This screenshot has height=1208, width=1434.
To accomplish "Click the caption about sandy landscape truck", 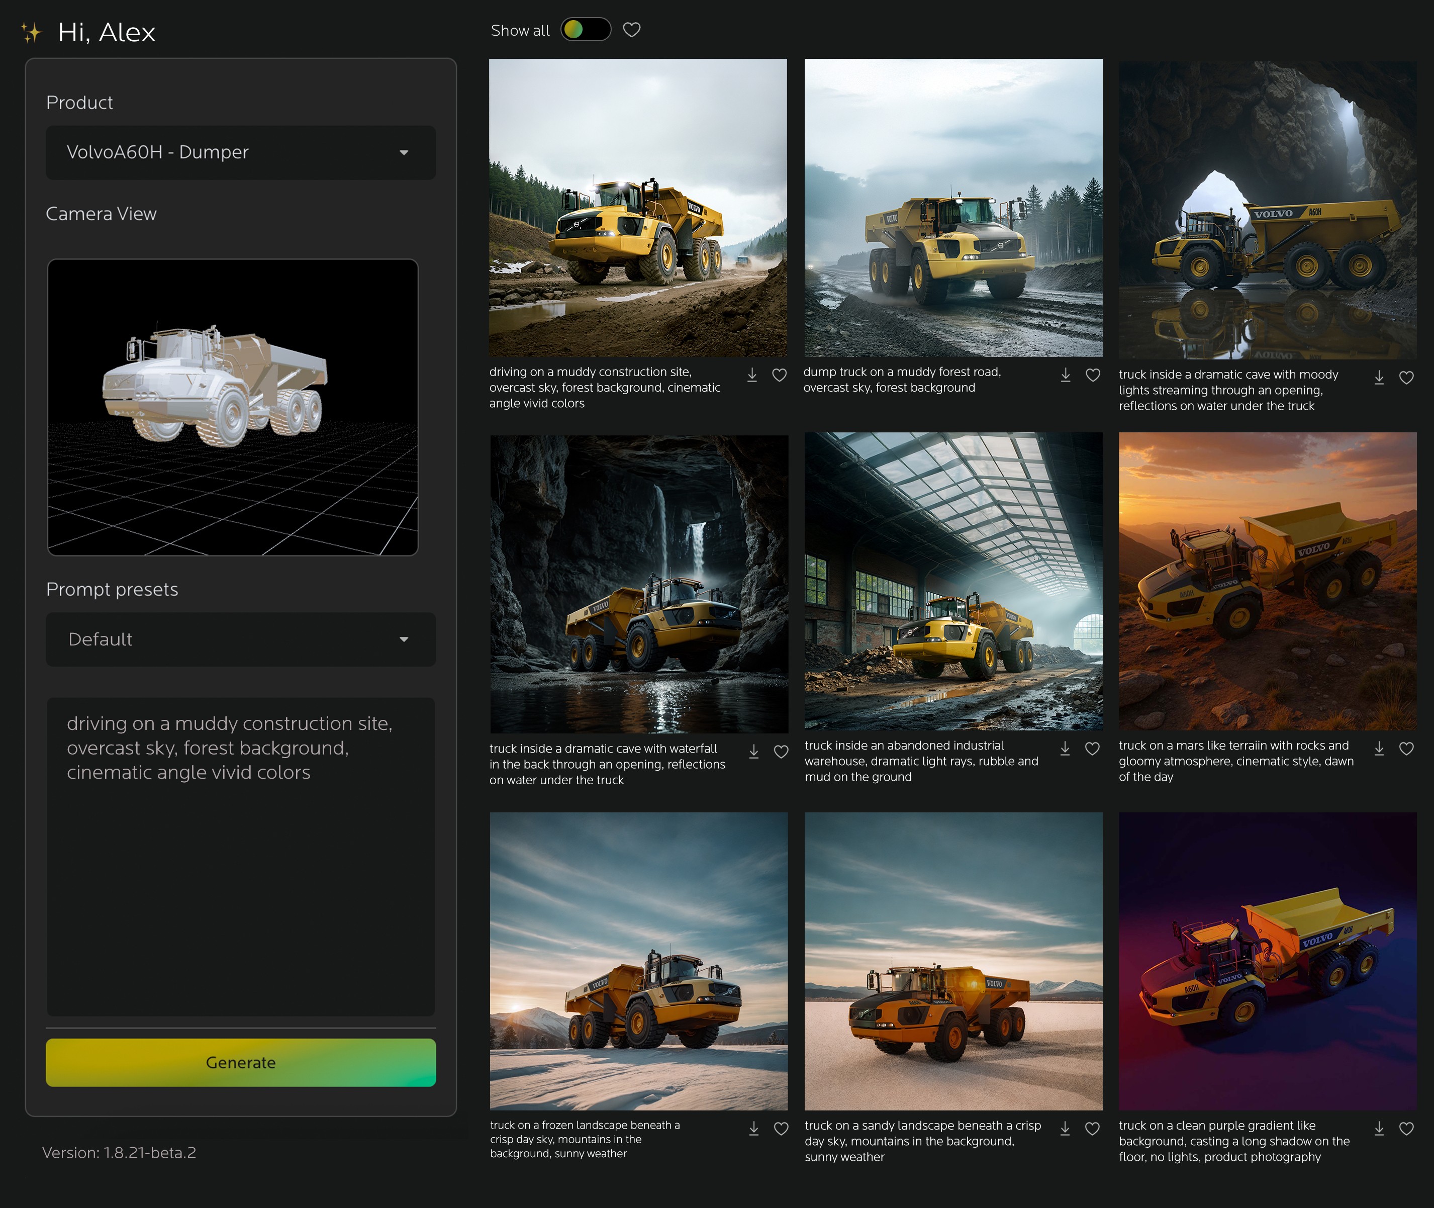I will pyautogui.click(x=922, y=1141).
